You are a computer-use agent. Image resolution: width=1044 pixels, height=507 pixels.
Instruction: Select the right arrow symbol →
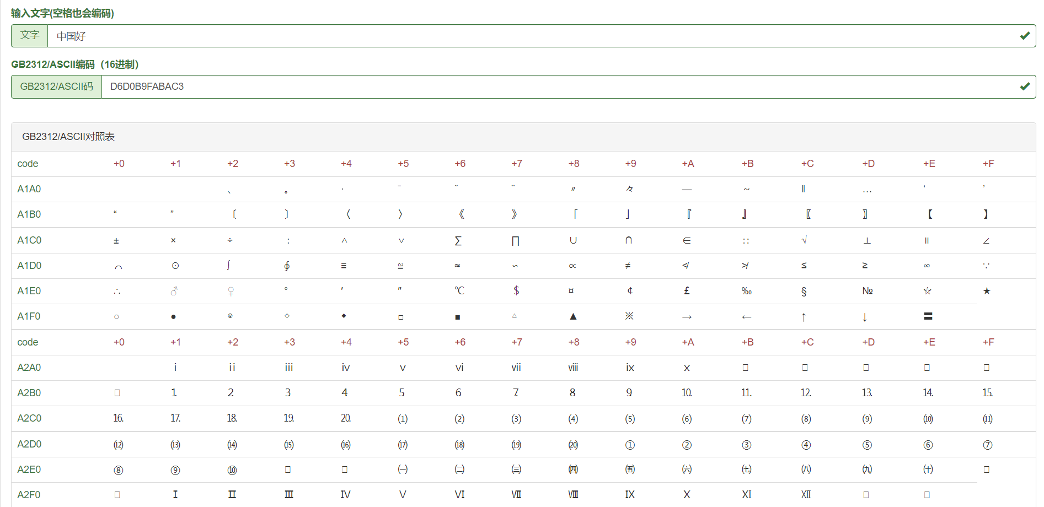pos(687,317)
